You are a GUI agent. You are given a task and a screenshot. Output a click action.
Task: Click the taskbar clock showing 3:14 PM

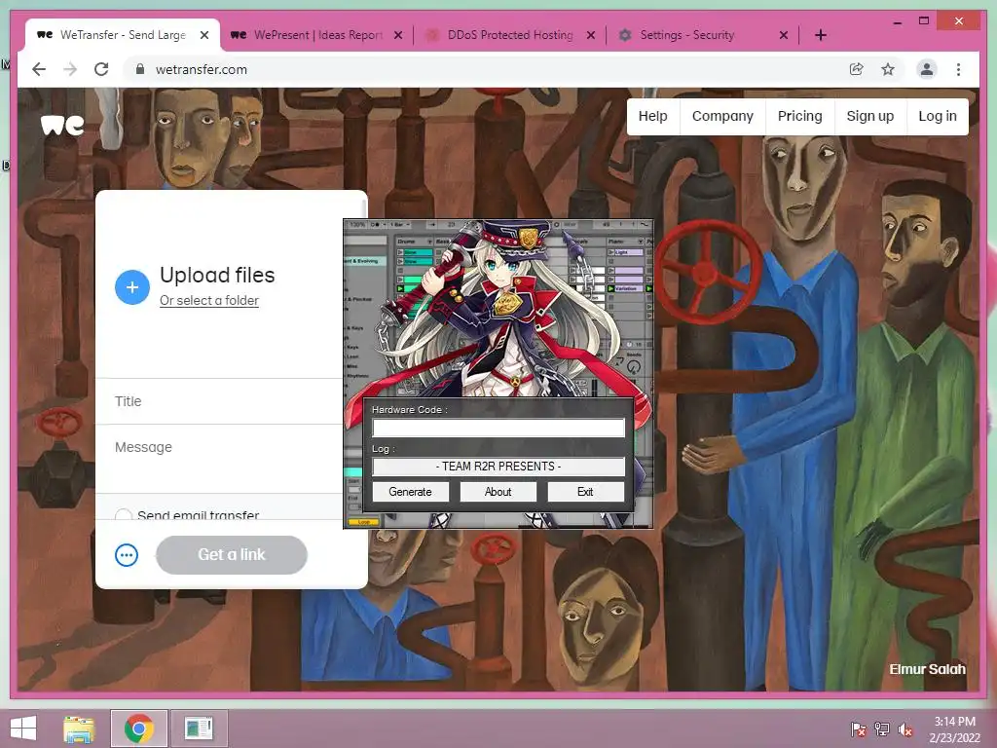coord(954,729)
